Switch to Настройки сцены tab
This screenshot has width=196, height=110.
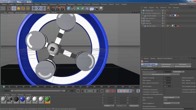click(x=149, y=64)
